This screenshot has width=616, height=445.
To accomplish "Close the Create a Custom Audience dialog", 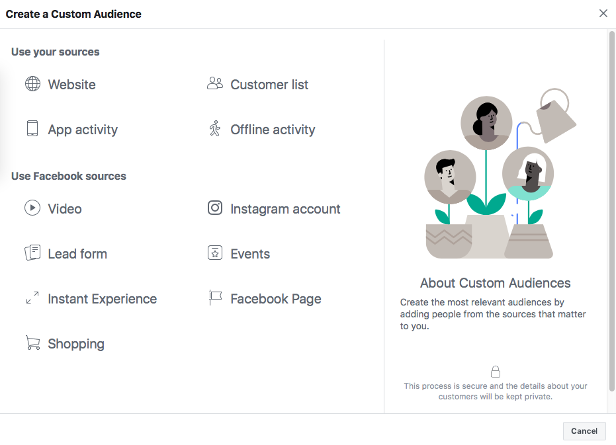I will tap(603, 13).
